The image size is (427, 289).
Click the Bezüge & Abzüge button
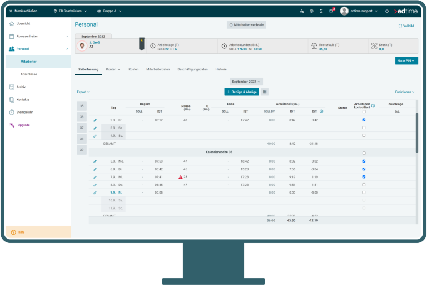coord(241,92)
